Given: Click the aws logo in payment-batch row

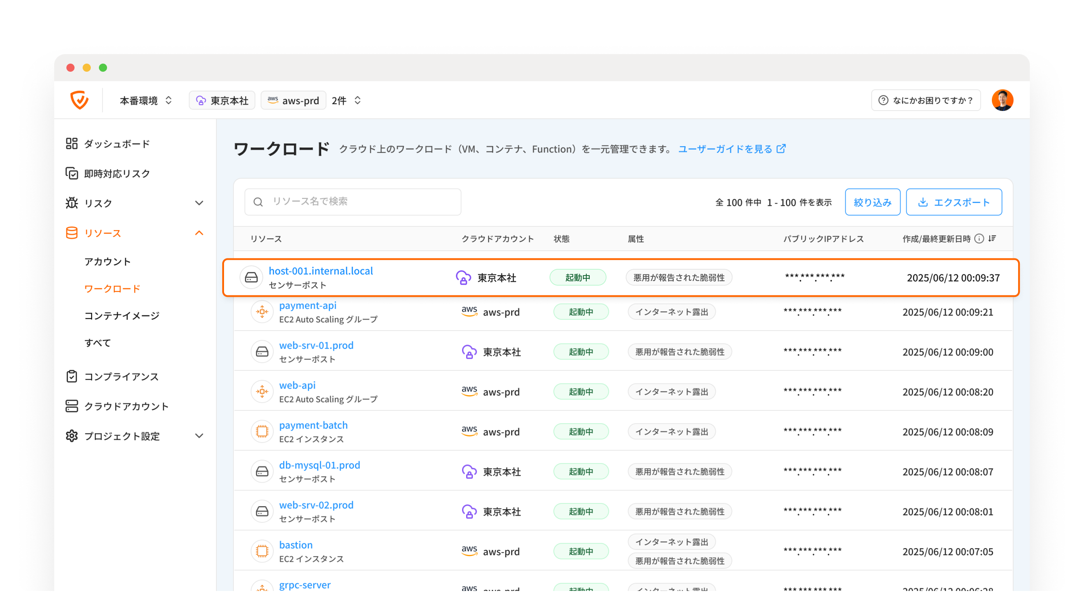Looking at the screenshot, I should tap(469, 431).
